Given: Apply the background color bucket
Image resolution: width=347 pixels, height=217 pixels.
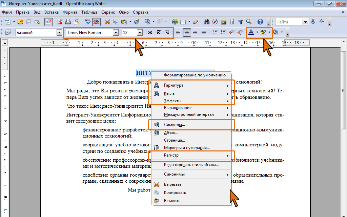Looking at the screenshot, I should click(x=275, y=32).
